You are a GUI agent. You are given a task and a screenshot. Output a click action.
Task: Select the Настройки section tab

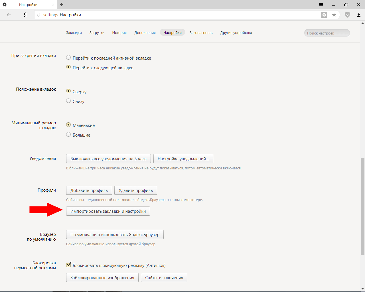click(x=173, y=33)
